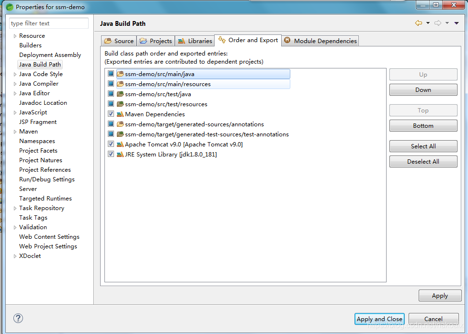This screenshot has height=334, width=468.
Task: Toggle export checkbox for ssm-demo/src/main/java
Action: (x=111, y=73)
